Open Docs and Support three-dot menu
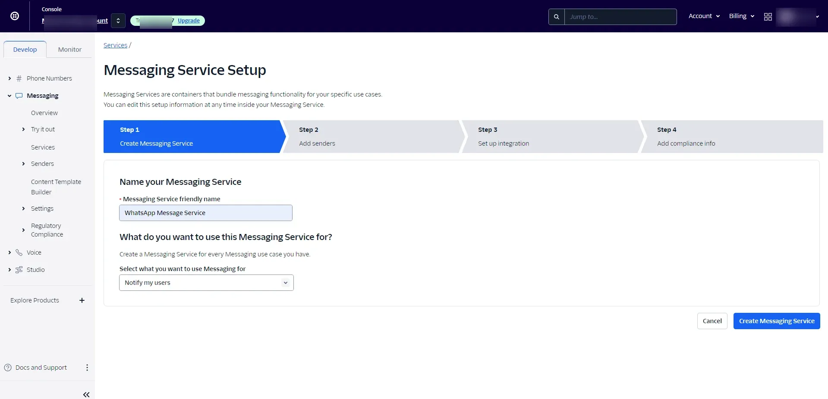 point(87,368)
